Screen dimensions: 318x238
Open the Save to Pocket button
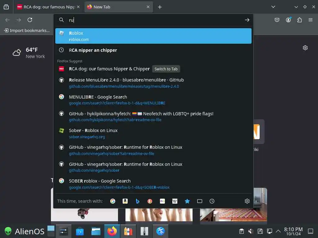tap(277, 20)
